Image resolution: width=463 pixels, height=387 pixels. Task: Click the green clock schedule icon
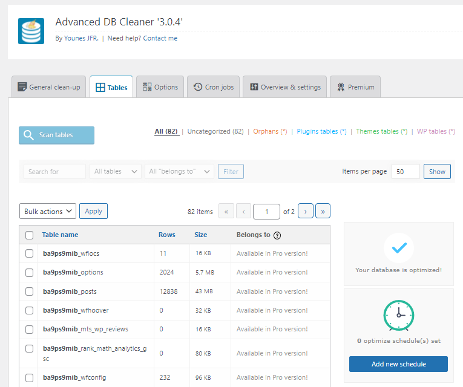(399, 315)
